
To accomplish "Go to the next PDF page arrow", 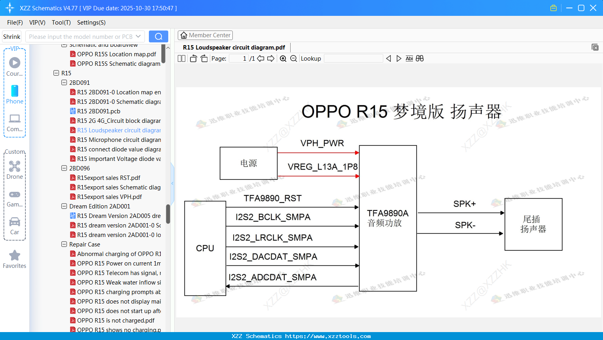I will pyautogui.click(x=271, y=59).
